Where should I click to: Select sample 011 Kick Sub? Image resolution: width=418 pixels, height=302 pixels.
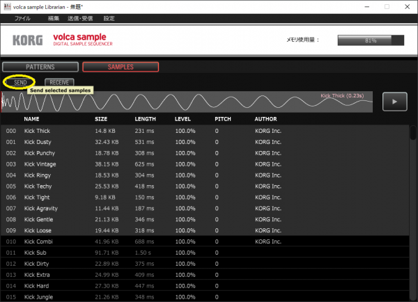tap(205, 253)
